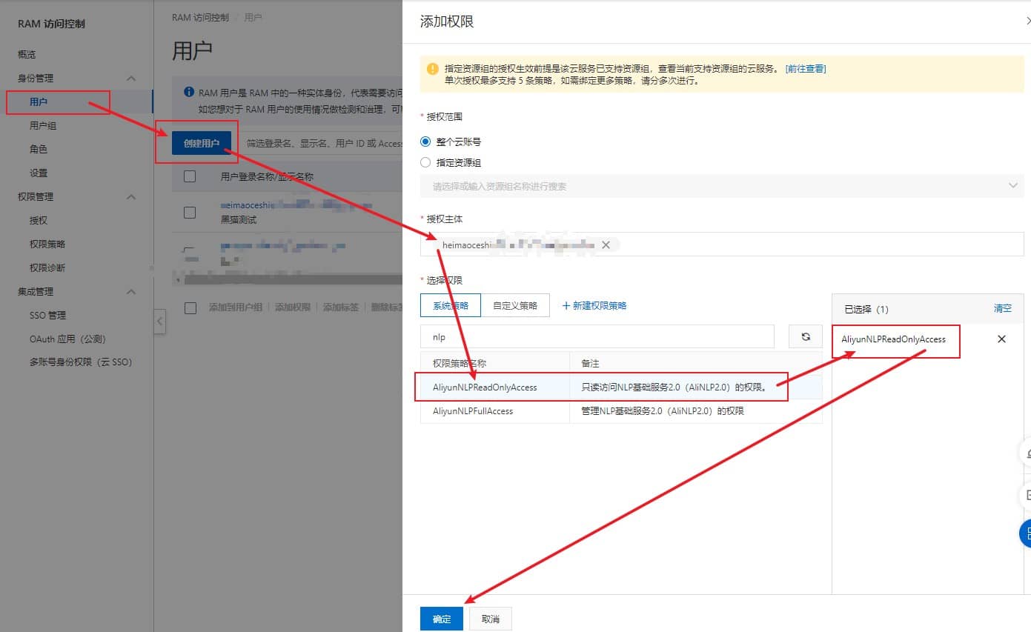Screen dimensions: 1031x632
Task: Collapse the sidebar with the arrow handle
Action: (x=159, y=322)
